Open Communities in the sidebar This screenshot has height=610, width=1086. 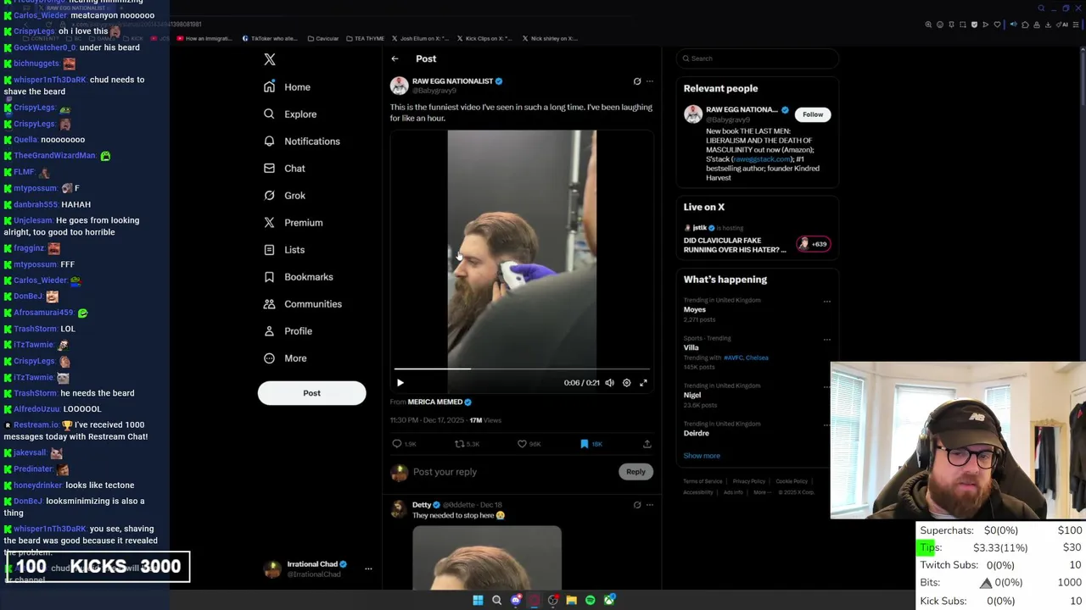[302, 304]
